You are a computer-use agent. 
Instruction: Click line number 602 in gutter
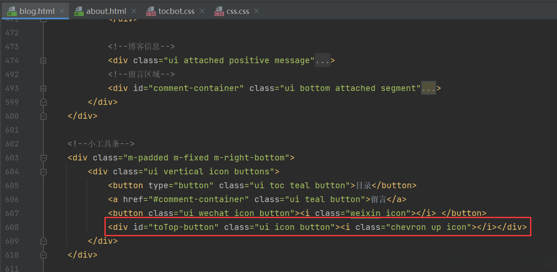(12, 144)
